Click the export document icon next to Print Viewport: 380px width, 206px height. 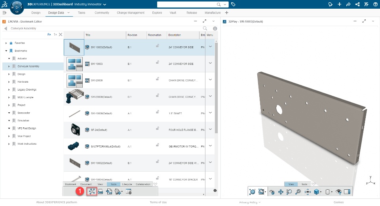tap(109, 192)
